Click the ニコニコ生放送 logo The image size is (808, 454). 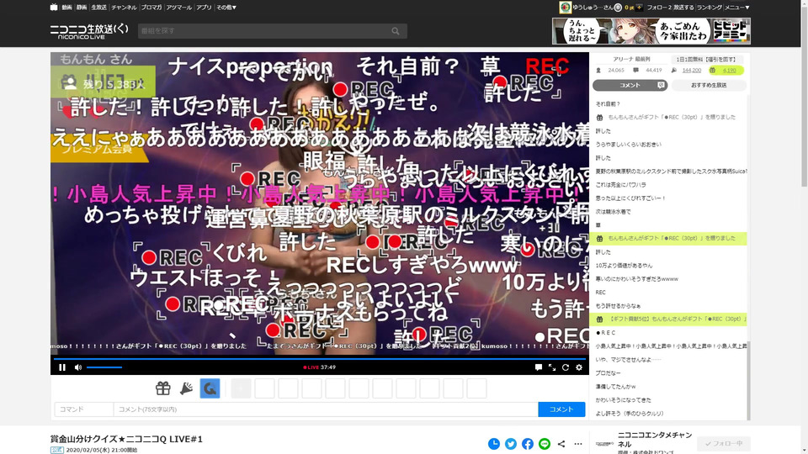pyautogui.click(x=89, y=31)
